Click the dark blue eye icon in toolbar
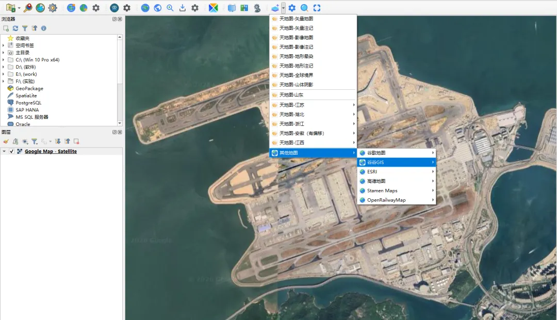Screen dimensions: 557x320 tap(114, 8)
